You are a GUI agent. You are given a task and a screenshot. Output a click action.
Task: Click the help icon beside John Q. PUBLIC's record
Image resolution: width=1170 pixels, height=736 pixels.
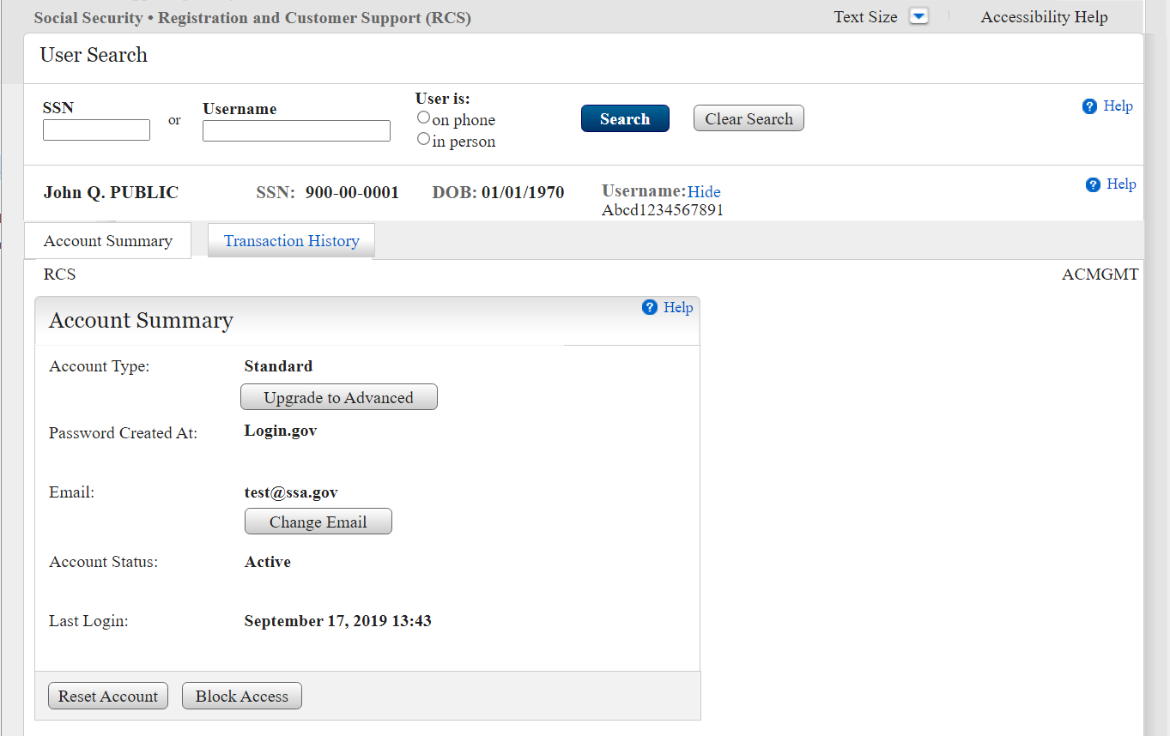[1093, 184]
